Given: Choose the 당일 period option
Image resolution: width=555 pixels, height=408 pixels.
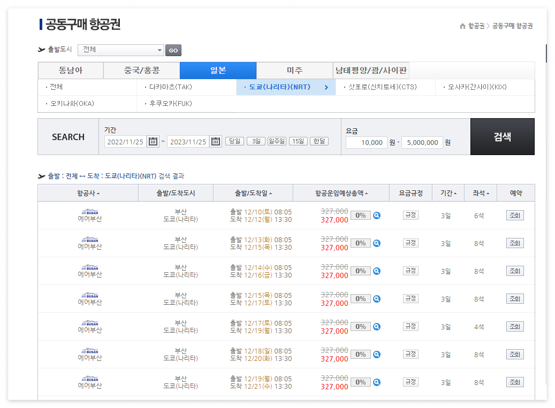Looking at the screenshot, I should (234, 141).
